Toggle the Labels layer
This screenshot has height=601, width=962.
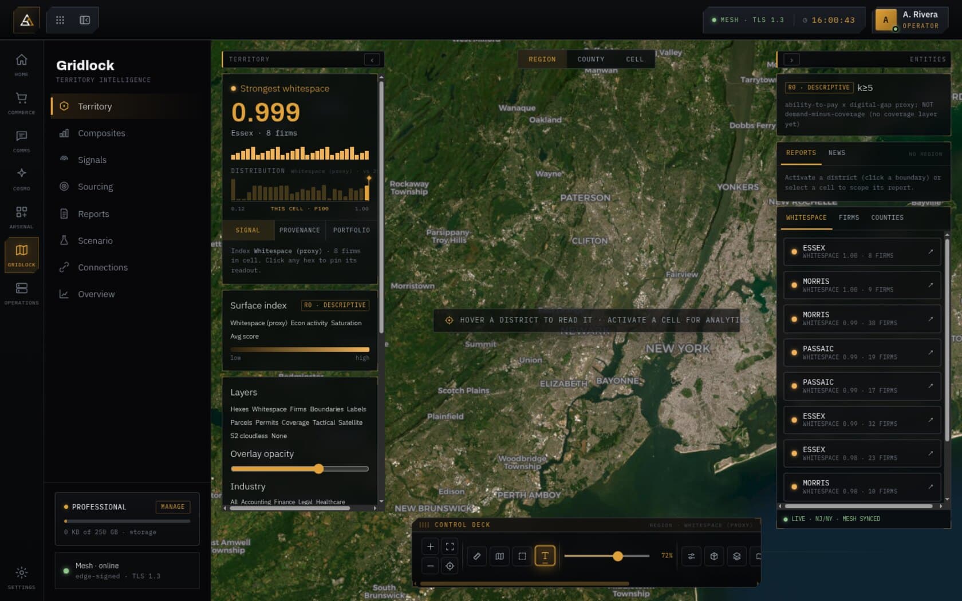(356, 409)
